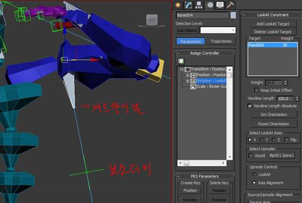The image size is (302, 203).
Task: Click the Assign Controller icon button
Action: coord(181,62)
